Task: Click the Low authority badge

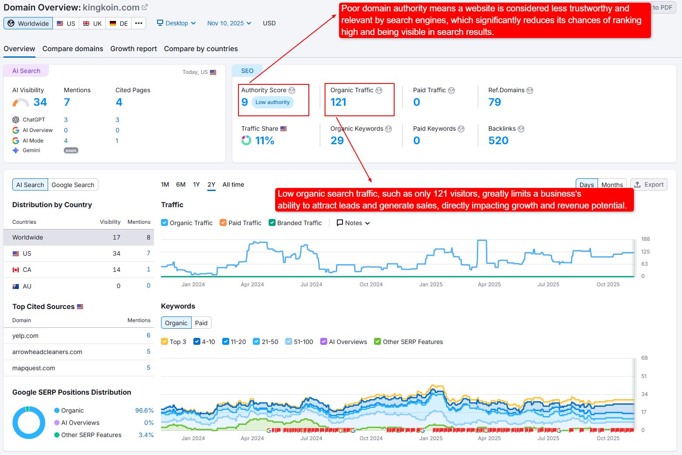Action: (273, 102)
